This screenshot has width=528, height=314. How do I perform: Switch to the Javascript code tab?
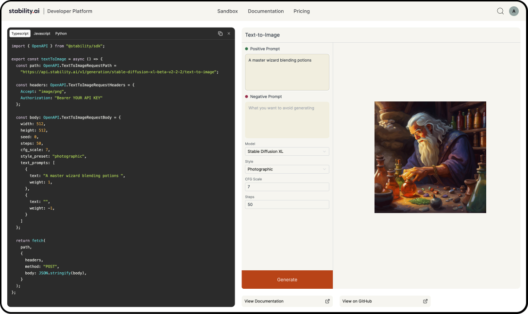42,33
